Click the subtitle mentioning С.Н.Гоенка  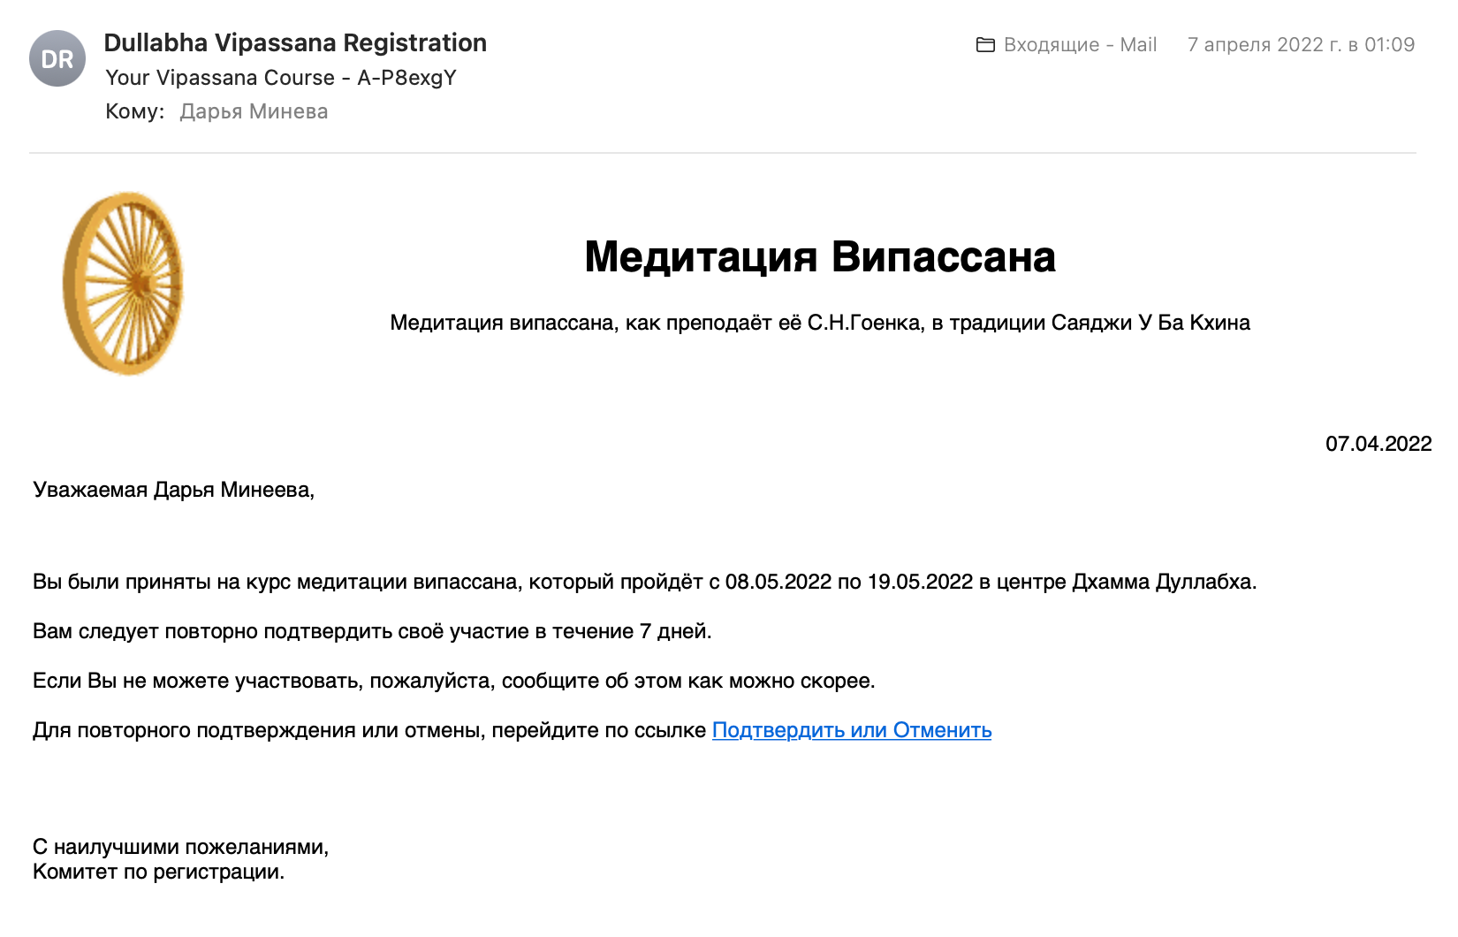(820, 323)
